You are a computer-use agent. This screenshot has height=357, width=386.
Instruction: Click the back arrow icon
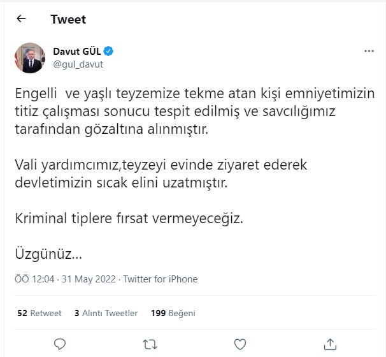(21, 19)
